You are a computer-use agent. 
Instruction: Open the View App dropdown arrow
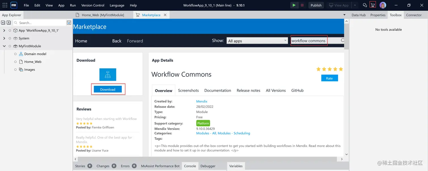tap(355, 5)
